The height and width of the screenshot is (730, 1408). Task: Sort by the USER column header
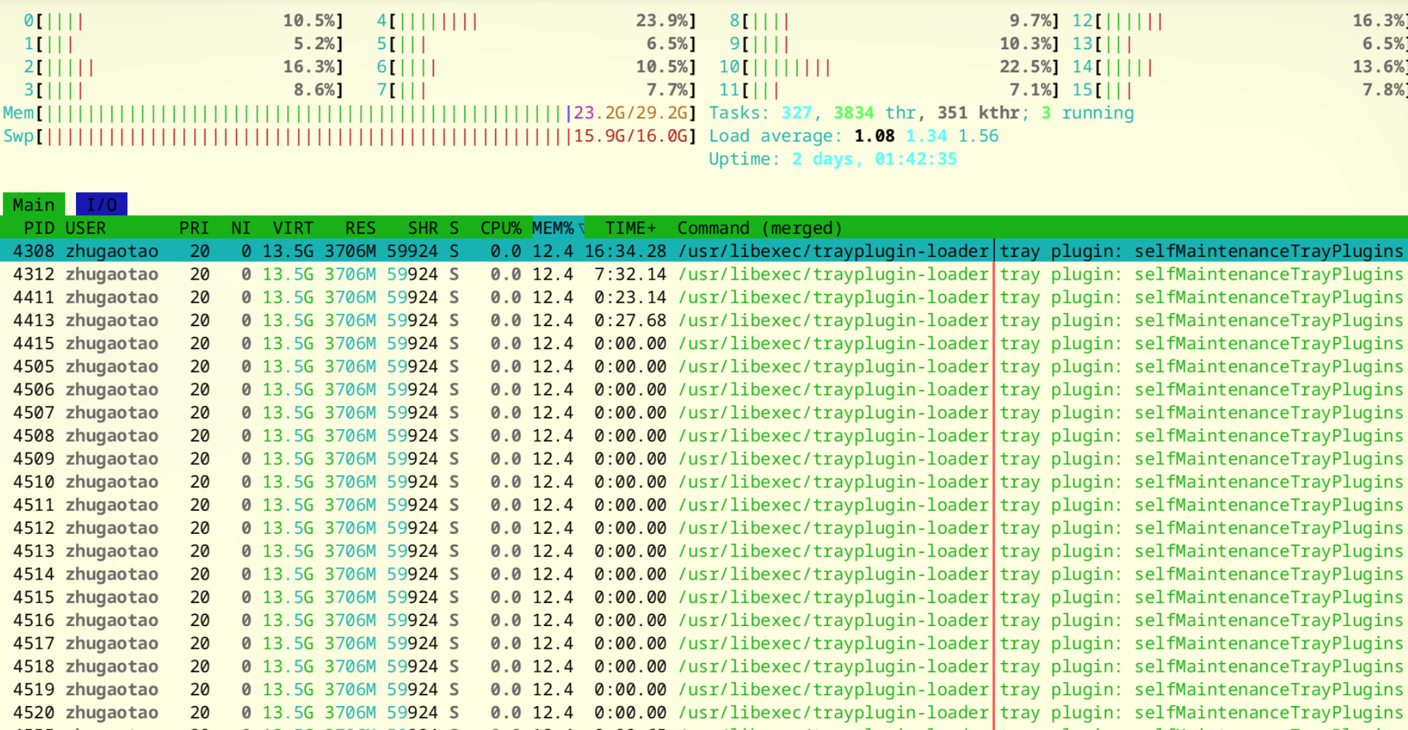[85, 228]
